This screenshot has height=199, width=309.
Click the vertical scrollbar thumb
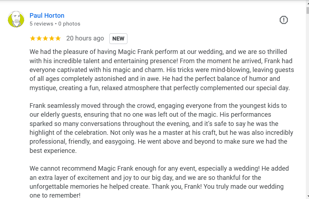307,10
